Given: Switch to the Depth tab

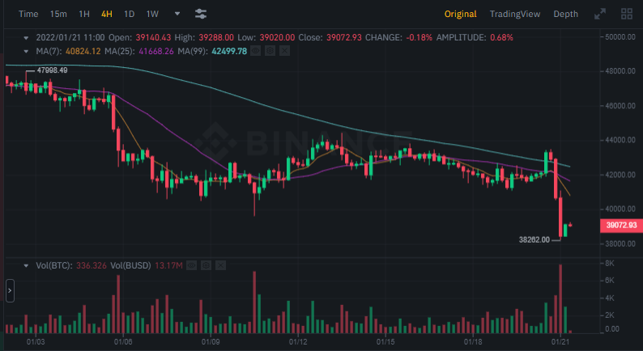Looking at the screenshot, I should (565, 14).
